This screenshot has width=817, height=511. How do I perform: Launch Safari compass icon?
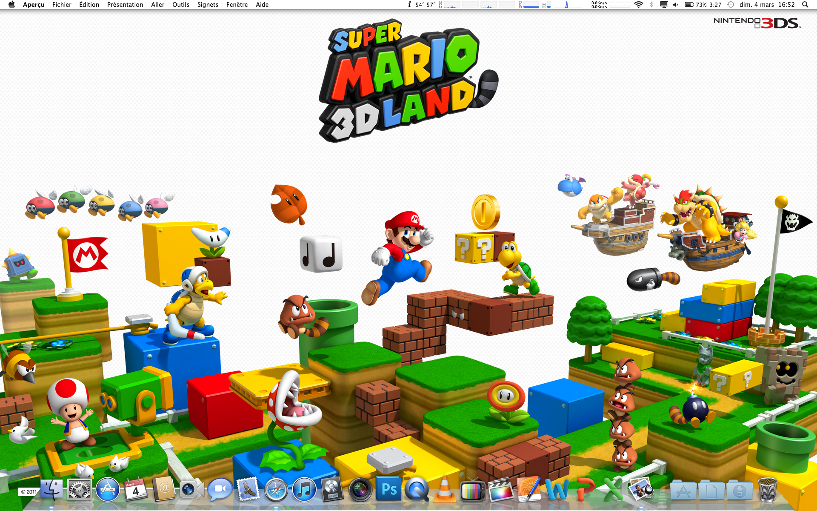click(x=276, y=489)
